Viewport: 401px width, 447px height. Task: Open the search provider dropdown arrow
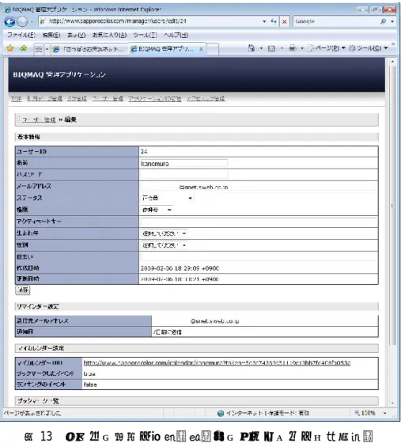392,21
